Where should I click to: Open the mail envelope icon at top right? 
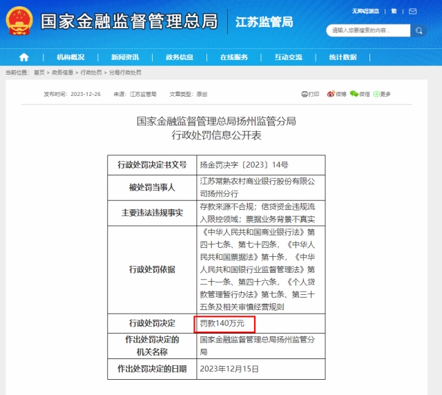coord(413,11)
